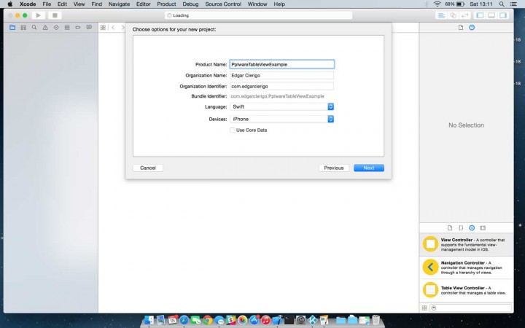Open the Find navigator magnifier icon
The width and height of the screenshot is (525, 328).
(34, 28)
